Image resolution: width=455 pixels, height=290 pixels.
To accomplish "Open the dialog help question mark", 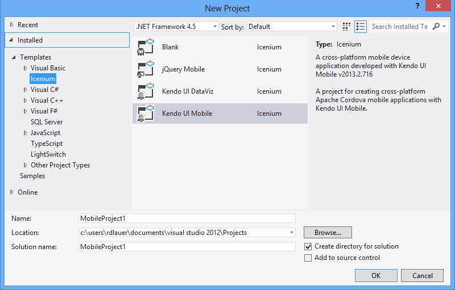I will click(x=417, y=6).
